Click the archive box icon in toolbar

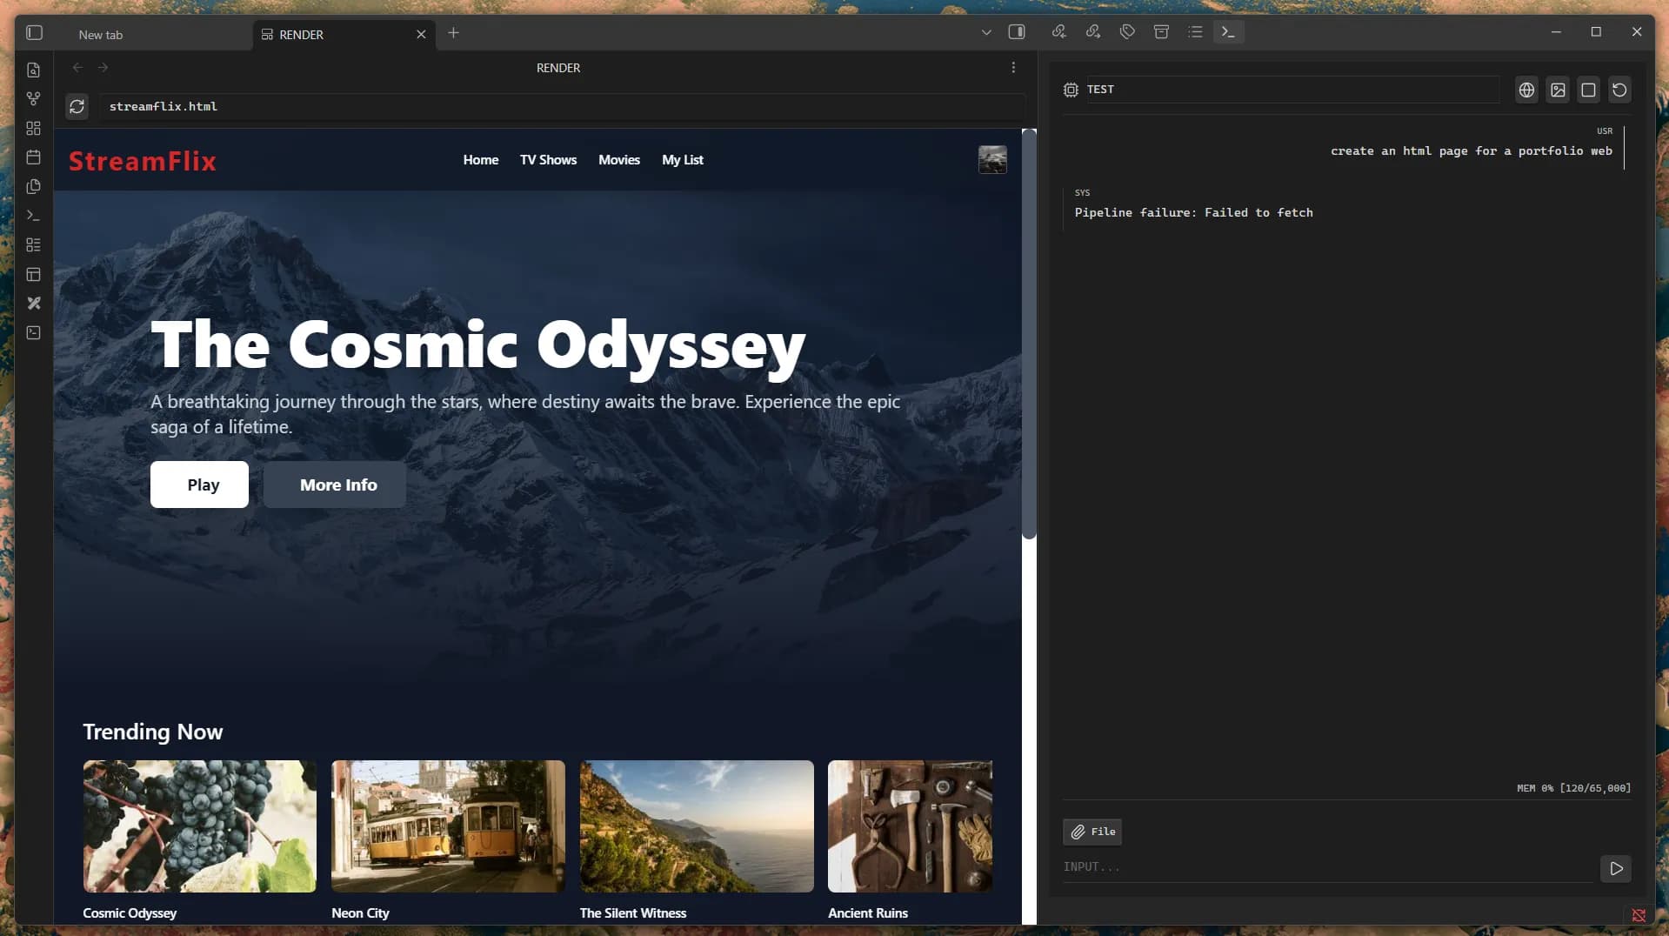(x=1161, y=32)
